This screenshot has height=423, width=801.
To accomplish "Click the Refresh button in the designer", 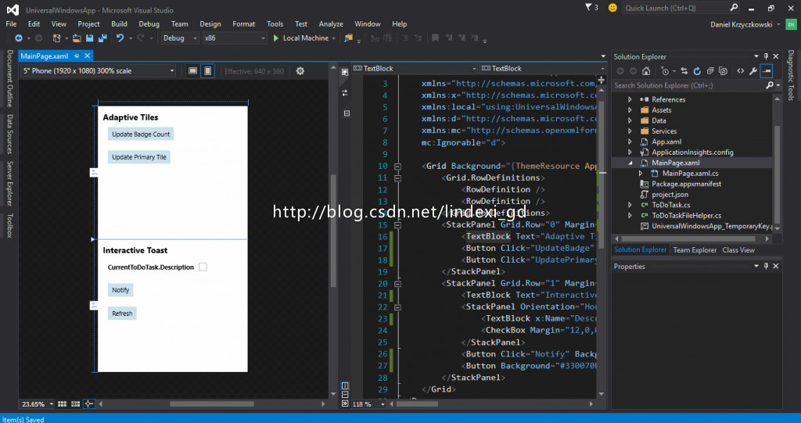I will (122, 314).
